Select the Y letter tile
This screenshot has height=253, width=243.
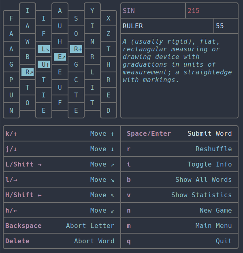(92, 11)
